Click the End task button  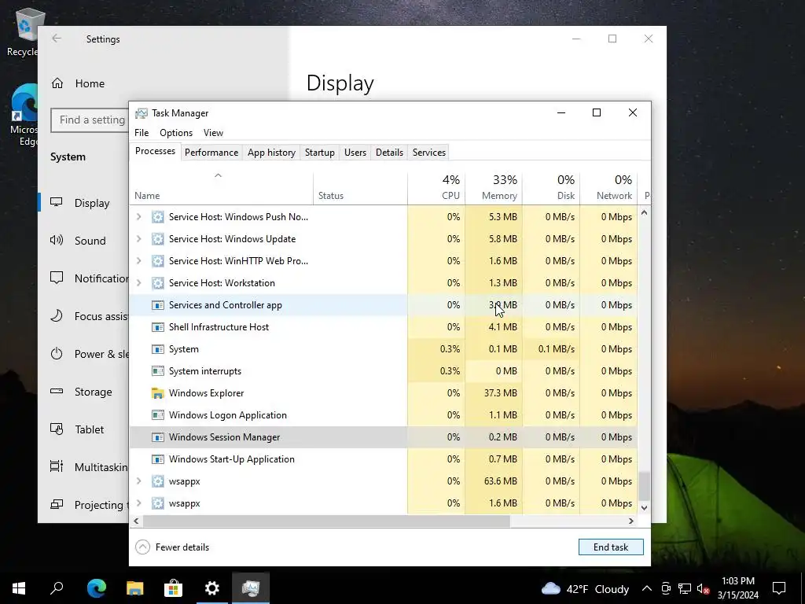[x=611, y=547]
